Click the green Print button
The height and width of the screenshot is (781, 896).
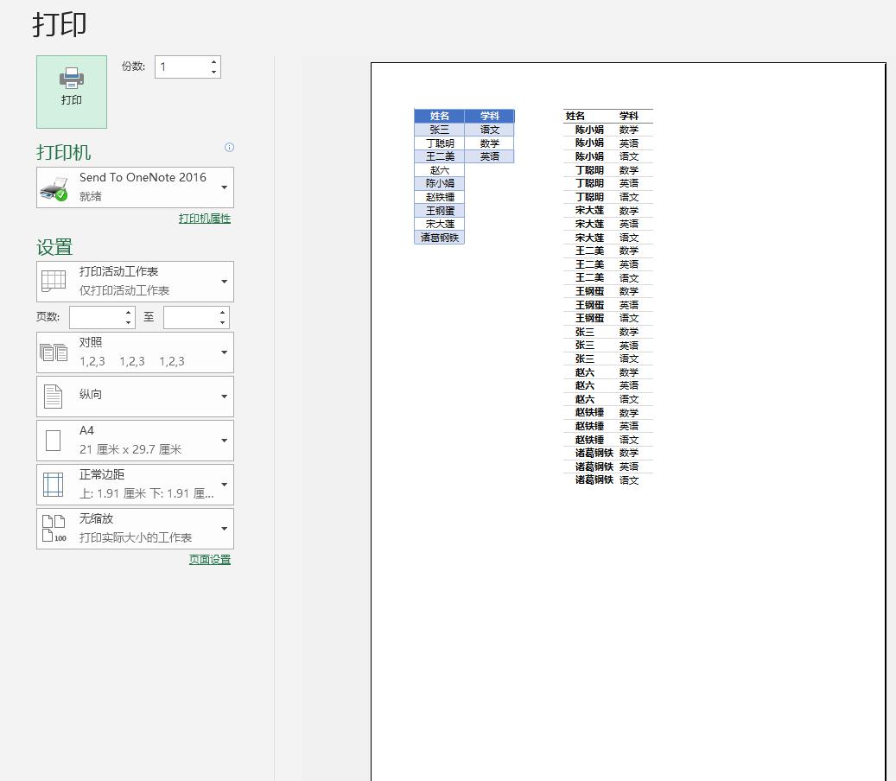[72, 92]
